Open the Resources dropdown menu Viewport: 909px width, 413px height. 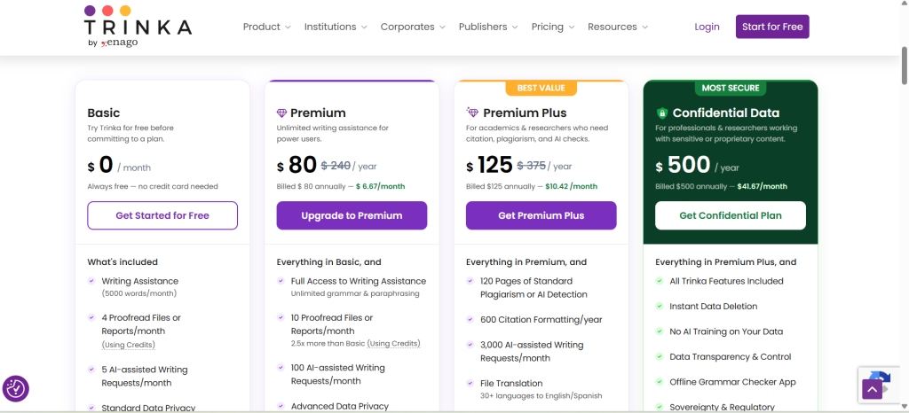[618, 27]
